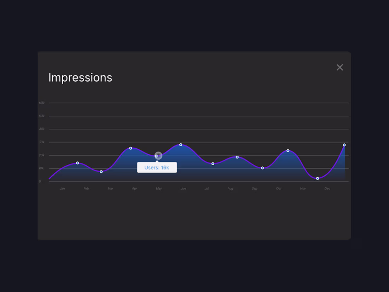Select the February data point marker
389x292 pixels.
[x=101, y=171]
